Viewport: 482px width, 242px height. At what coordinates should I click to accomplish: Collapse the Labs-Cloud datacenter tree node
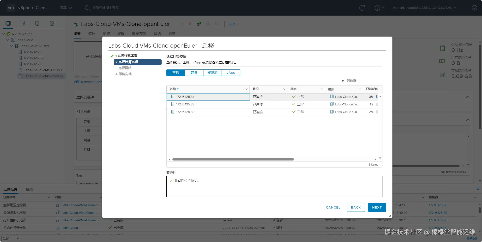7,40
